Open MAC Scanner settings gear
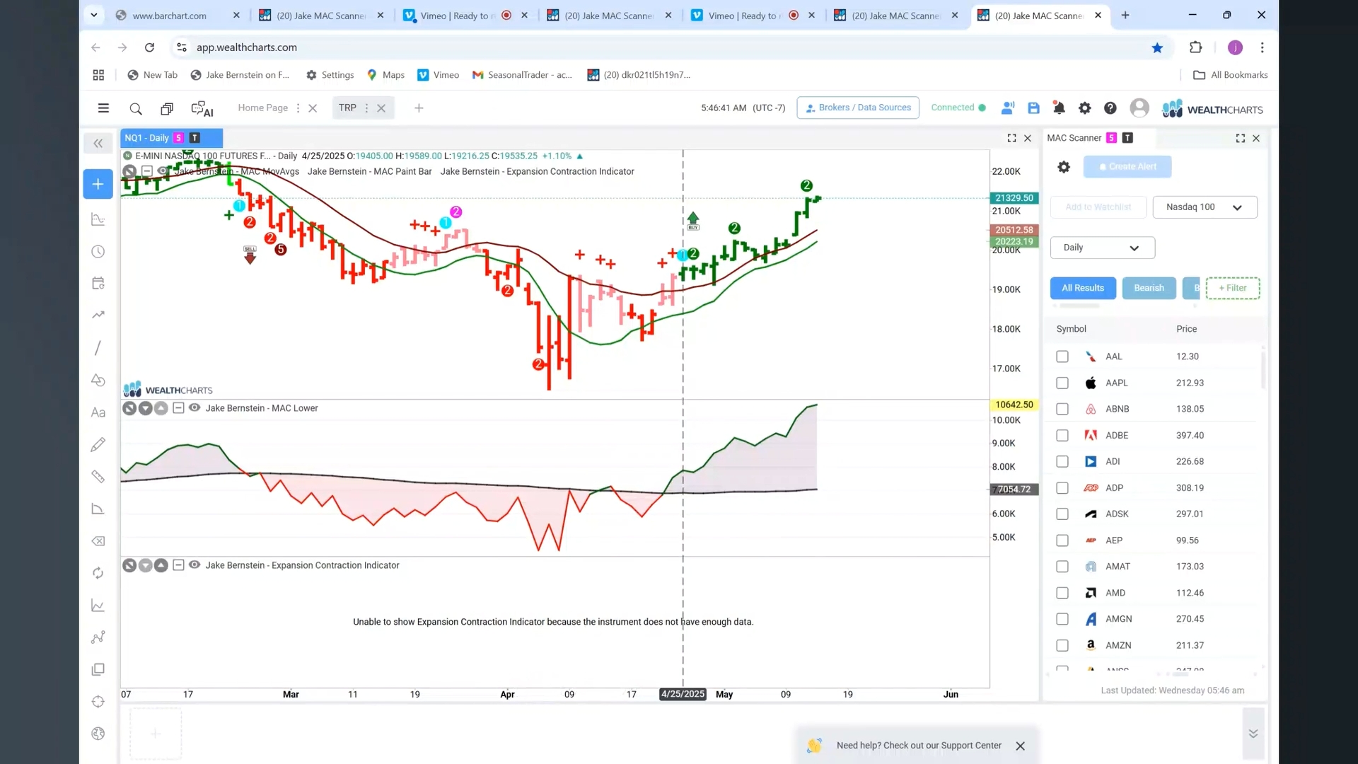Image resolution: width=1358 pixels, height=764 pixels. click(1064, 167)
